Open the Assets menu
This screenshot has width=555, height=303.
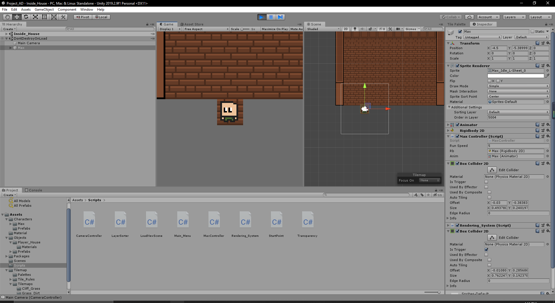[26, 10]
